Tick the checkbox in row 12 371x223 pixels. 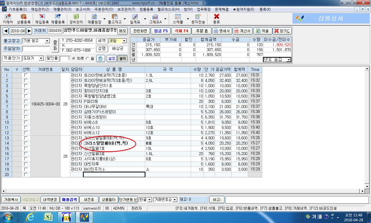pos(26,133)
